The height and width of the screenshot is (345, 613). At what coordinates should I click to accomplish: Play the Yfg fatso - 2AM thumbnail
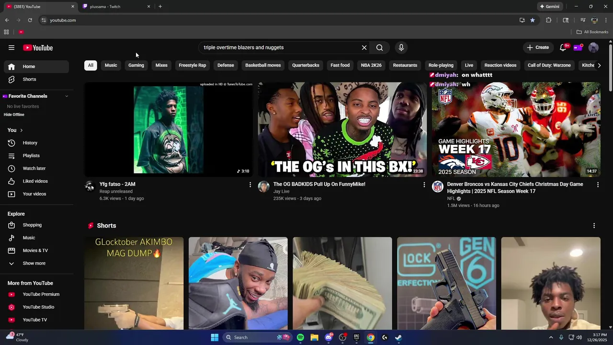point(169,129)
